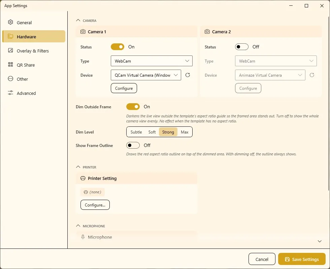Click the Dim Outside Frame label
This screenshot has width=330, height=269.
(x=93, y=107)
